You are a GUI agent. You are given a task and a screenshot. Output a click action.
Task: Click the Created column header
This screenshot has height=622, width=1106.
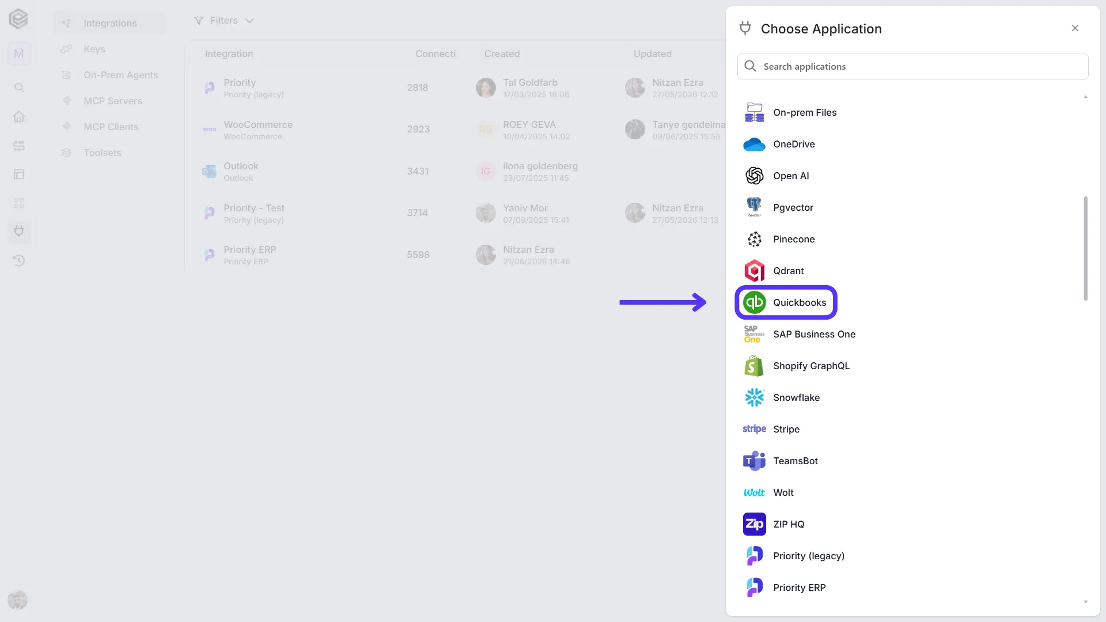[502, 54]
